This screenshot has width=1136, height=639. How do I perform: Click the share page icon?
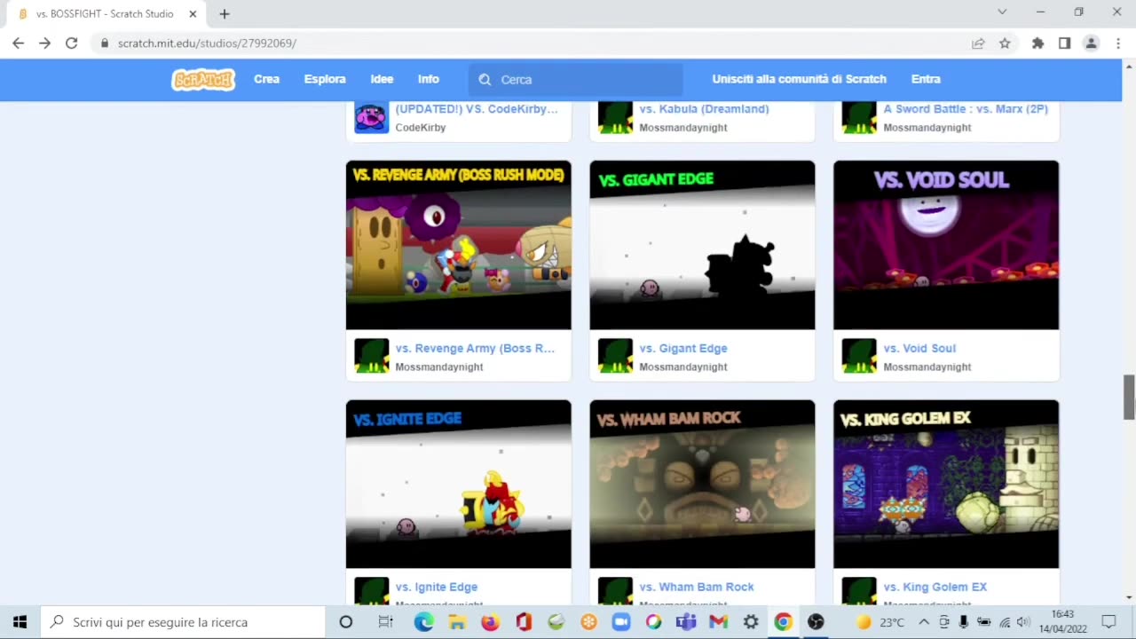click(978, 43)
